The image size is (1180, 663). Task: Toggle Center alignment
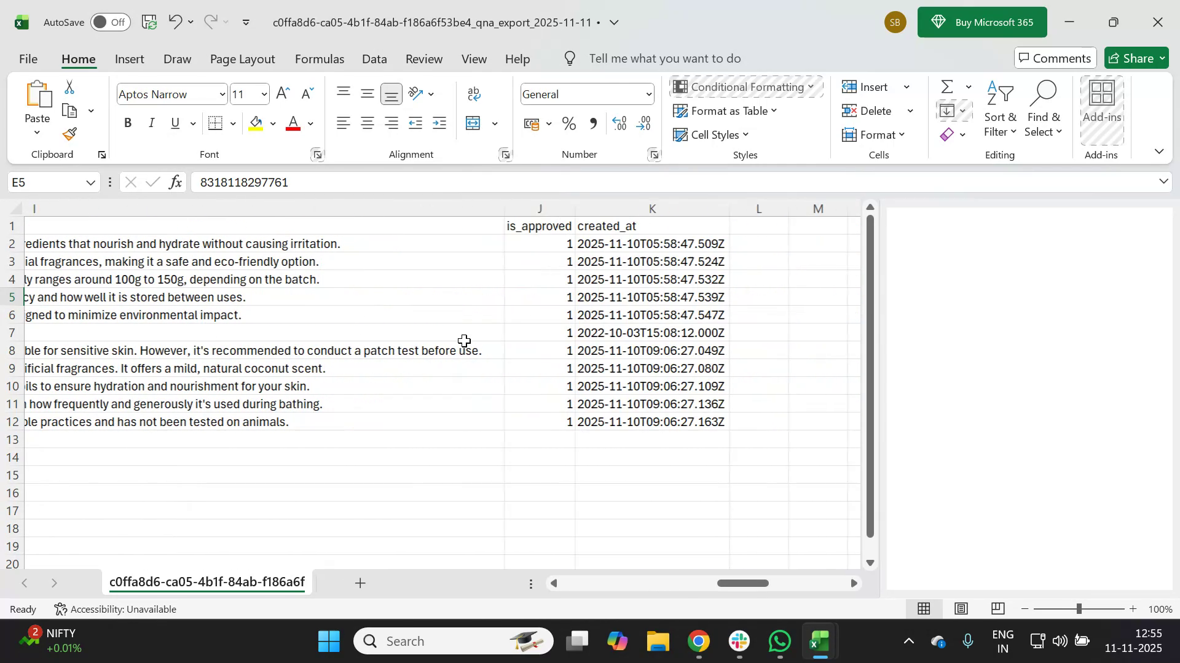tap(367, 123)
